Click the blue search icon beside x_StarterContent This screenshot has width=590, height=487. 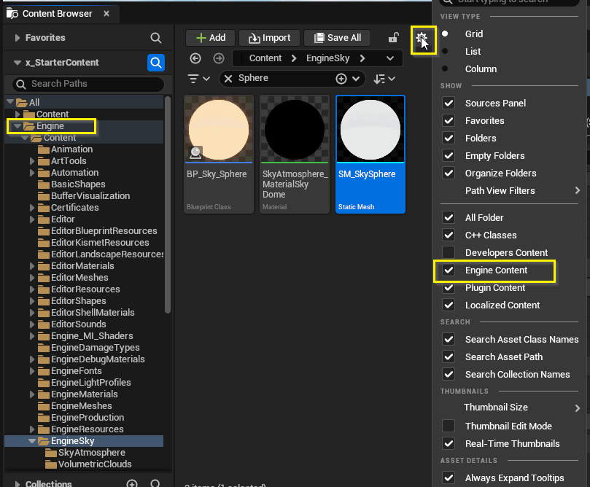click(155, 63)
